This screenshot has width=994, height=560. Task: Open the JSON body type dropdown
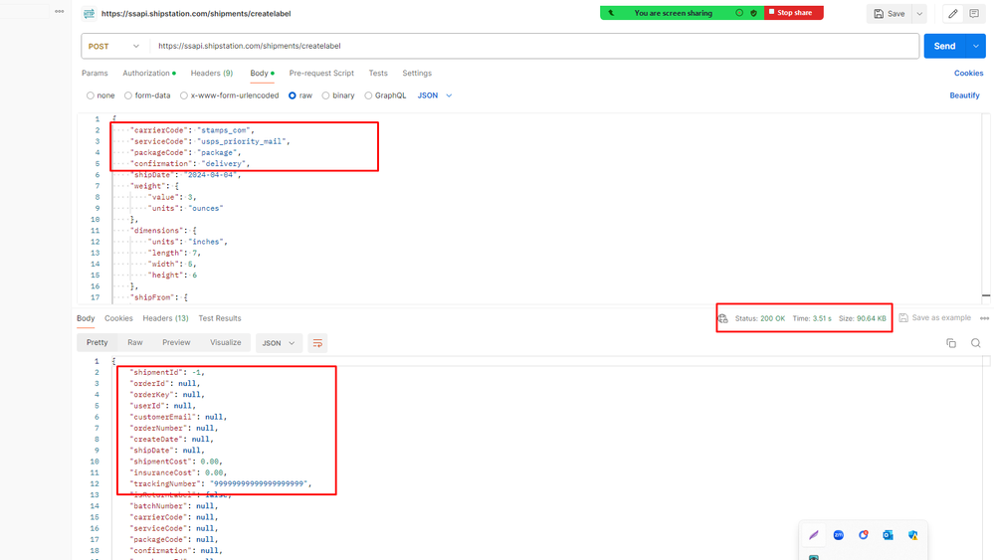tap(435, 95)
